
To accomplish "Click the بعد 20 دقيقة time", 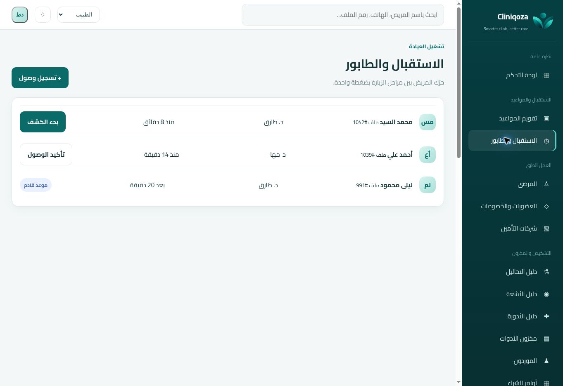I will tap(147, 185).
